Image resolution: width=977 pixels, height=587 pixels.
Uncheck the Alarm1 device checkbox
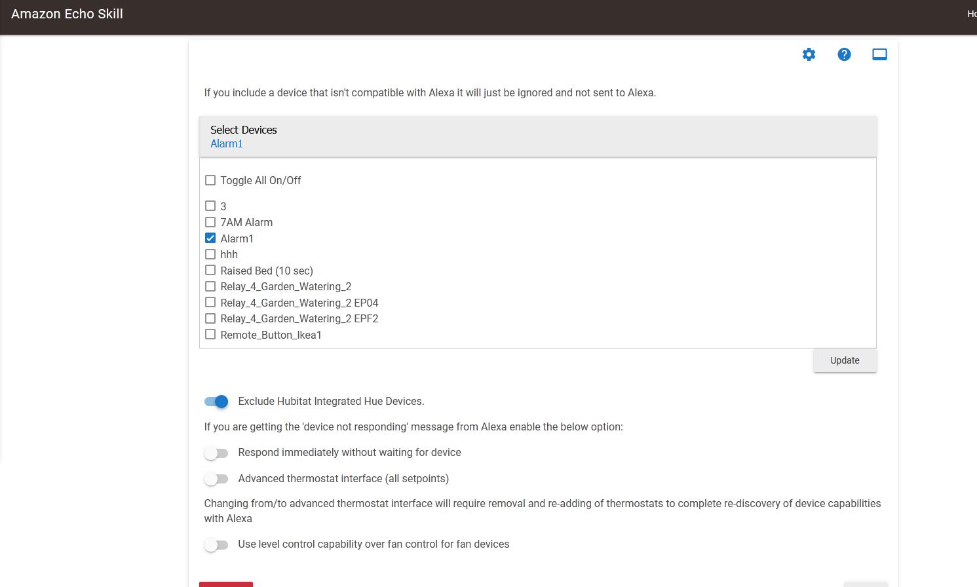pos(210,238)
